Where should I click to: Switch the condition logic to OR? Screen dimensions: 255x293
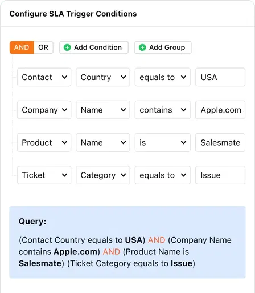(43, 47)
